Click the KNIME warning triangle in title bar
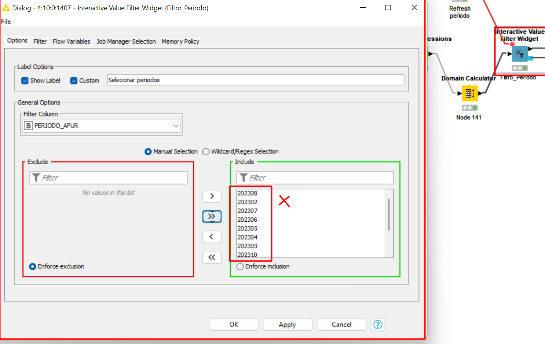This screenshot has height=344, width=545. (x=6, y=8)
